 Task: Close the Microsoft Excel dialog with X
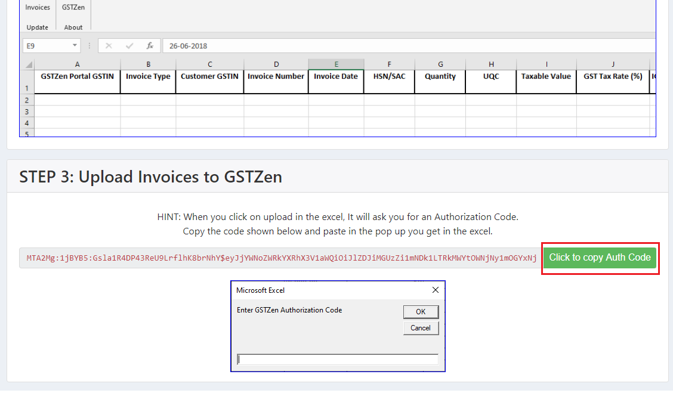point(435,290)
